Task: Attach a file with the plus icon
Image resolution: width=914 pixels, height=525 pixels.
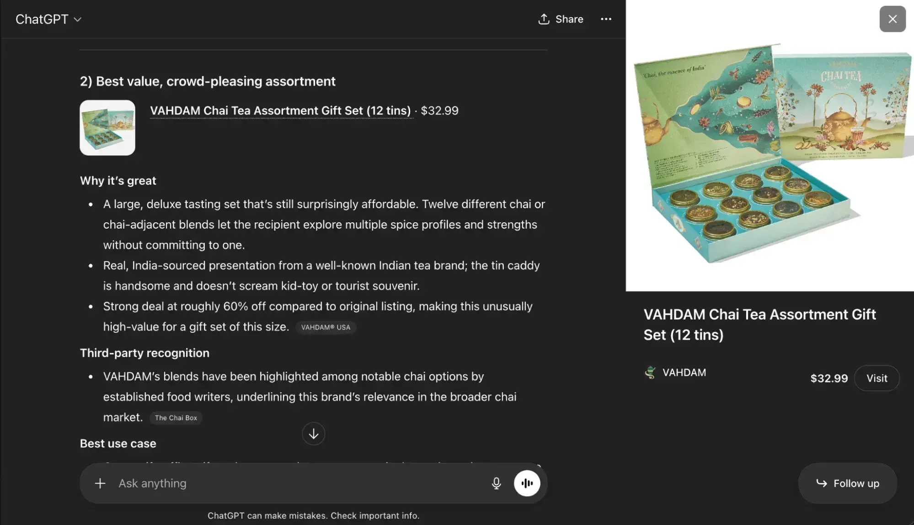Action: 99,483
